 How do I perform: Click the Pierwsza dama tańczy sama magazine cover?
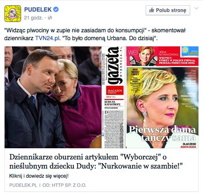pos(162,108)
